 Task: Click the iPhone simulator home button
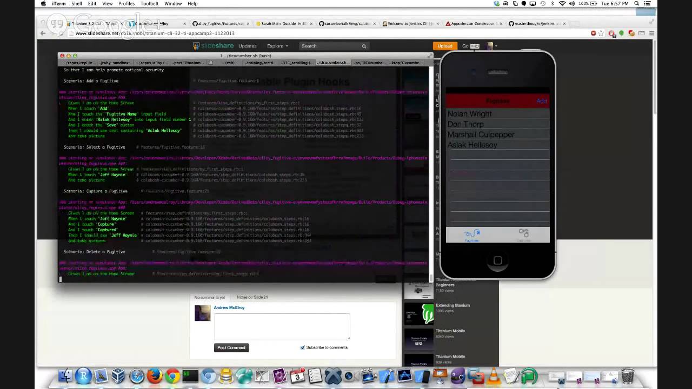(x=497, y=260)
